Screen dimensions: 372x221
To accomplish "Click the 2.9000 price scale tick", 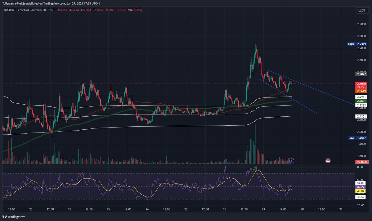I will tap(361, 24).
